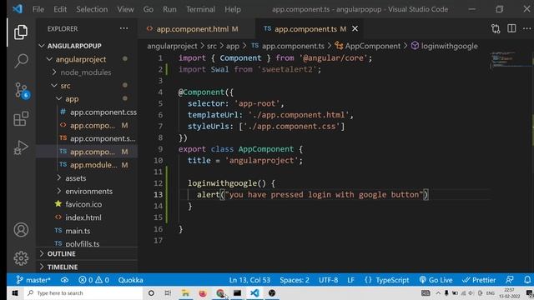Open the Run menu
Screen dimensions: 534x300
[169, 9]
